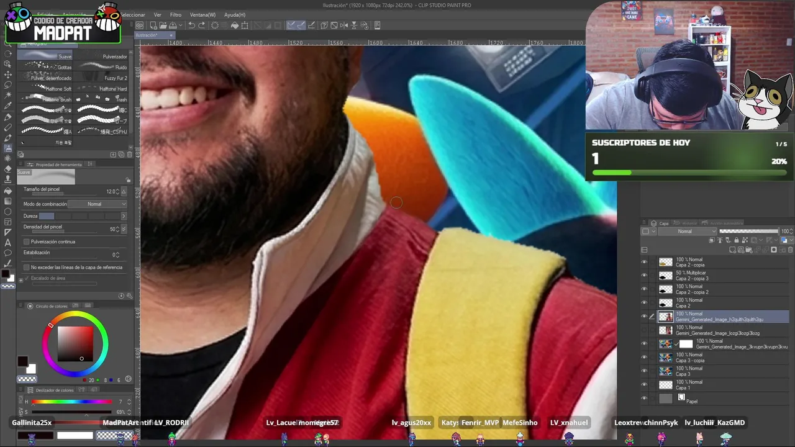Click the Fill icon in command bar
This screenshot has height=447, width=795.
coord(235,25)
